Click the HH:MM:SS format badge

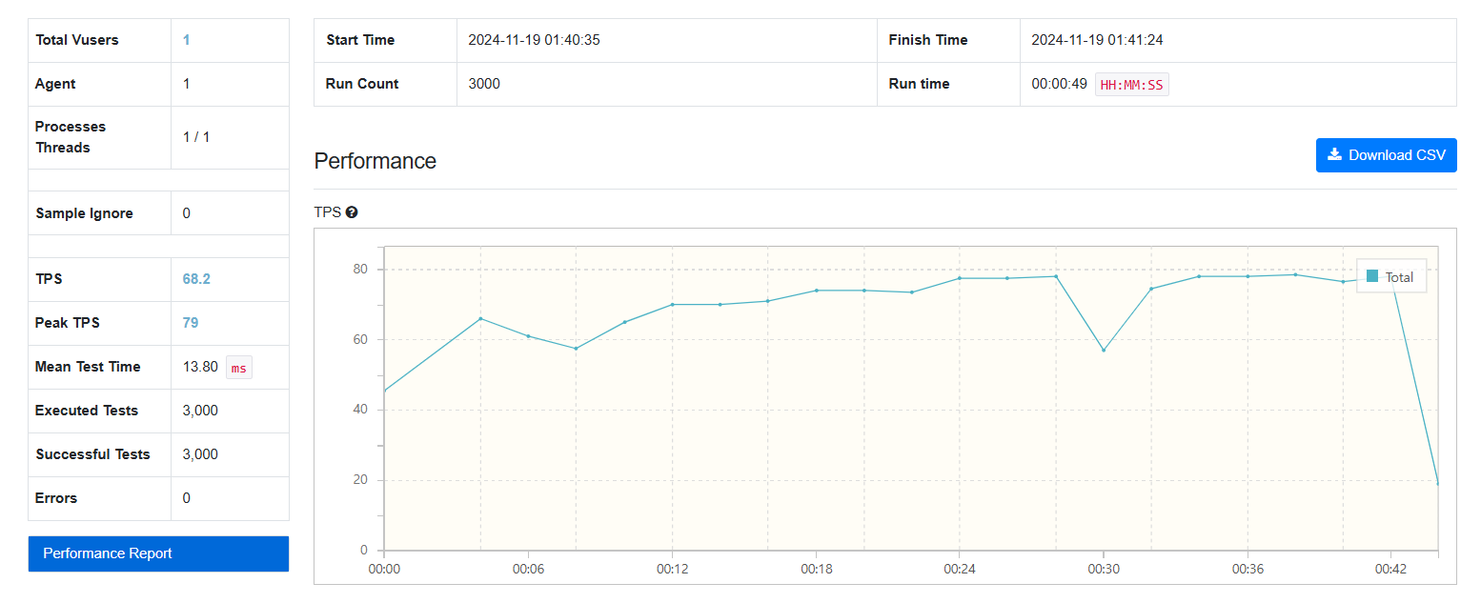1132,85
